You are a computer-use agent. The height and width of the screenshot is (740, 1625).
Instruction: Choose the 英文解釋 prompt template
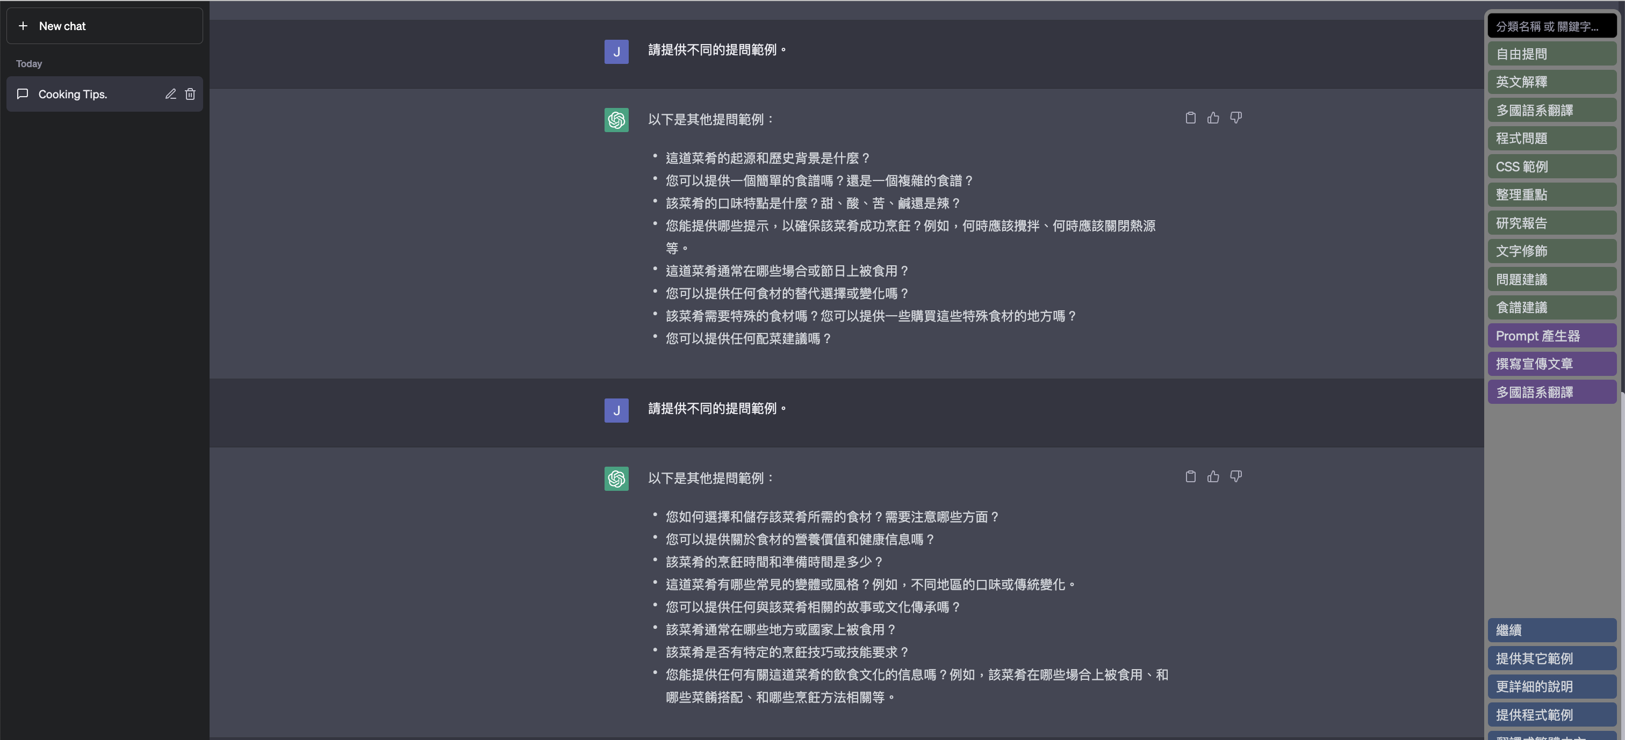[x=1551, y=82]
